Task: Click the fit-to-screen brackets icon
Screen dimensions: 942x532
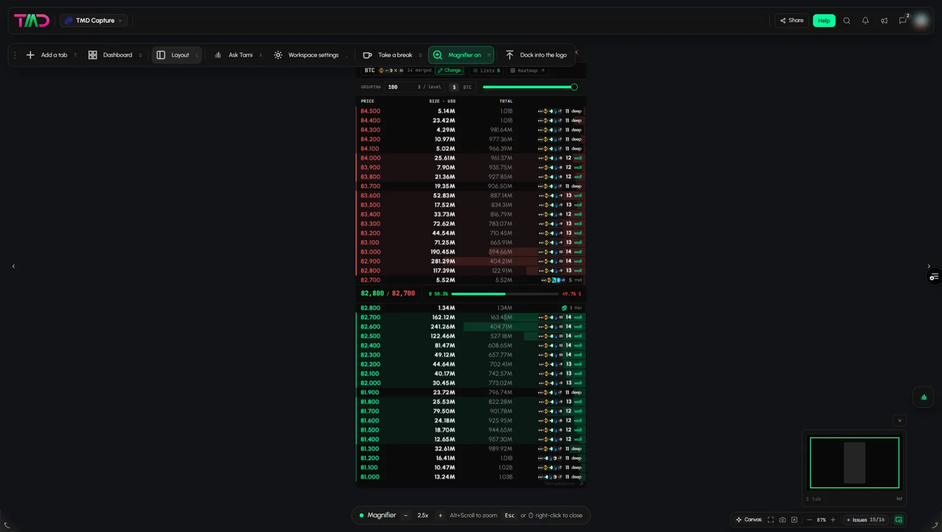Action: 771,520
